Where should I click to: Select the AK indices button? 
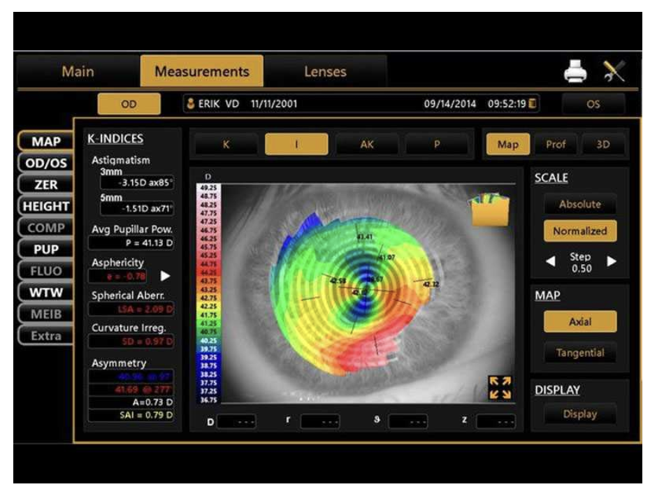(367, 145)
